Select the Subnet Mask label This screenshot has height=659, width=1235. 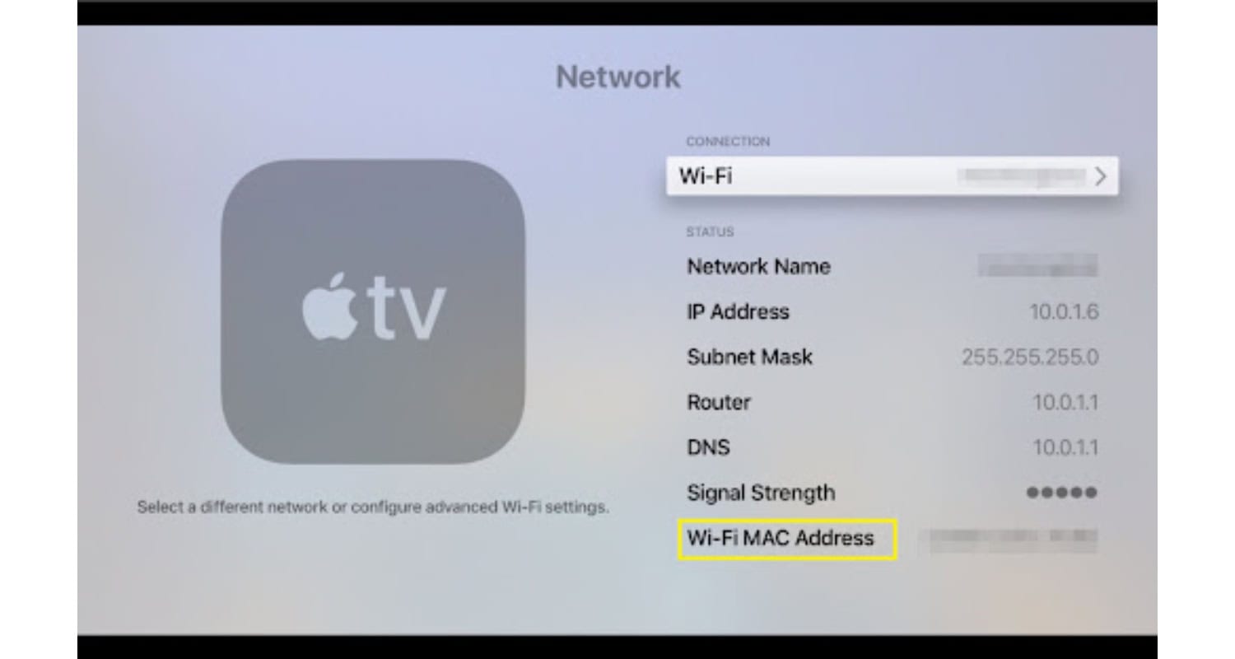[x=749, y=357]
